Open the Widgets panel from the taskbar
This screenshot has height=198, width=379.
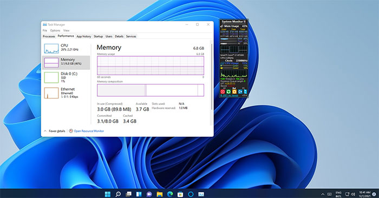[139, 194]
